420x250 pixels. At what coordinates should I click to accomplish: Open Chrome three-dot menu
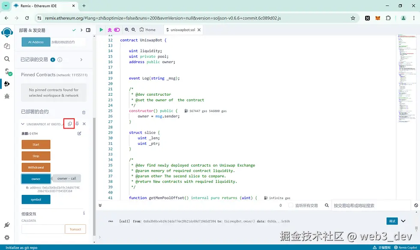click(x=414, y=18)
